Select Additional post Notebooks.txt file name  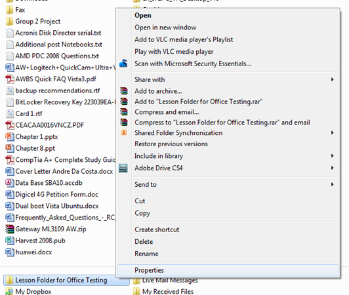pyautogui.click(x=59, y=45)
